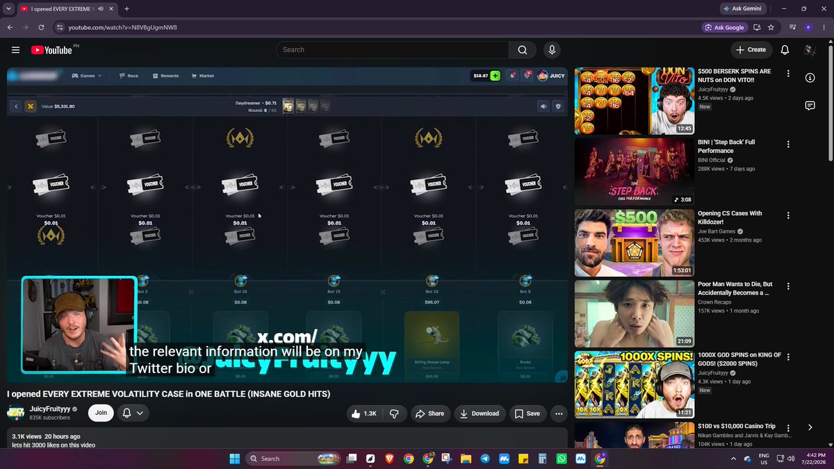Click the Join channel membership button
The height and width of the screenshot is (469, 834).
pyautogui.click(x=101, y=413)
